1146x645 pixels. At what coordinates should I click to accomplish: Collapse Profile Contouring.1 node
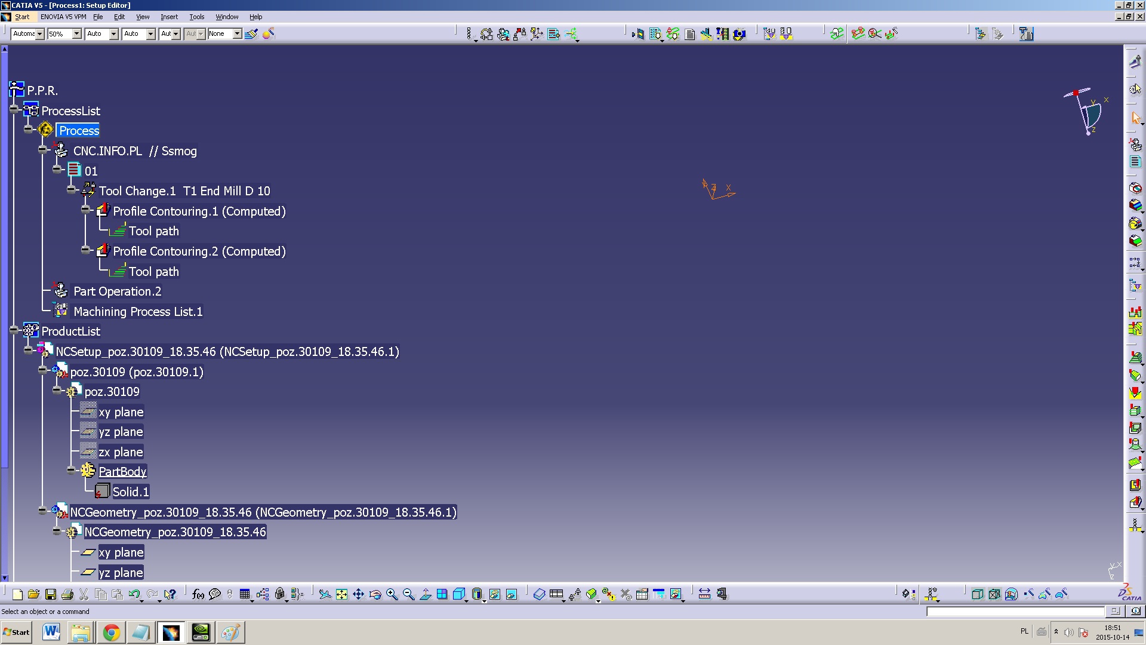(x=86, y=210)
